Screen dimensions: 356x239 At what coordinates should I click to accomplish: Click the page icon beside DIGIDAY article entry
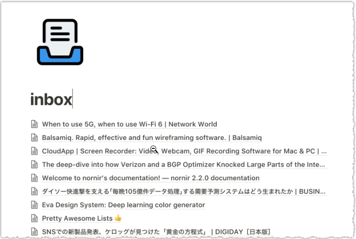pyautogui.click(x=34, y=232)
